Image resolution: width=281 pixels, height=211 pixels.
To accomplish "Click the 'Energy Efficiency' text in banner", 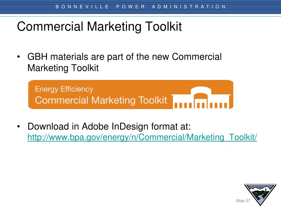I will 64,89.
